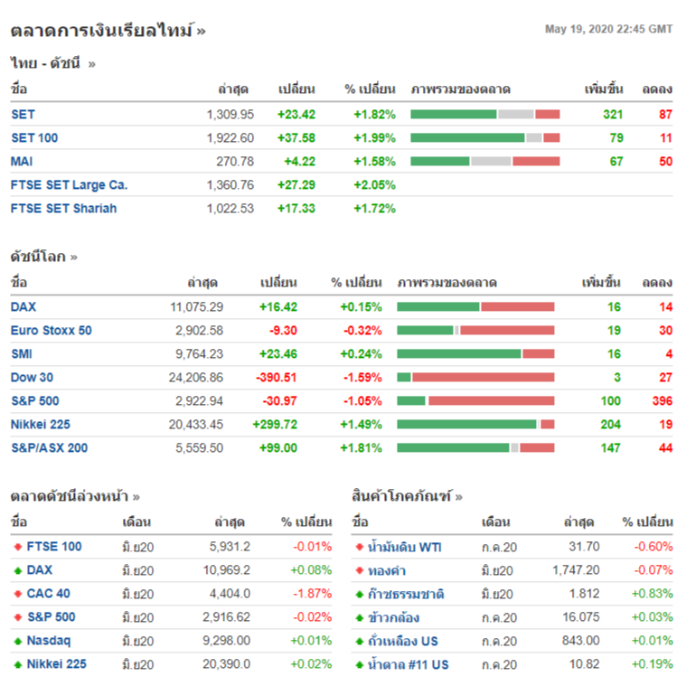Open the สินค้าโภคภัณฑ์ section heading
This screenshot has height=686, width=686.
pyautogui.click(x=407, y=495)
